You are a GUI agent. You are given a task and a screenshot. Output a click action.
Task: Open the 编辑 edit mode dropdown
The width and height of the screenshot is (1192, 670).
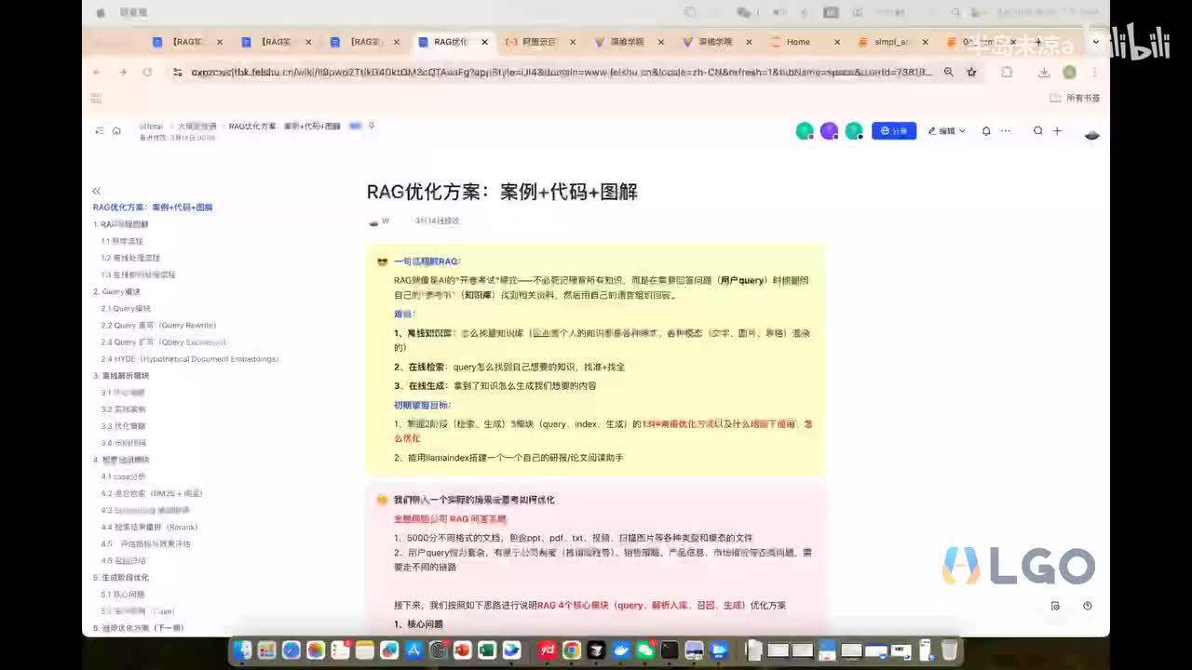pyautogui.click(x=946, y=131)
